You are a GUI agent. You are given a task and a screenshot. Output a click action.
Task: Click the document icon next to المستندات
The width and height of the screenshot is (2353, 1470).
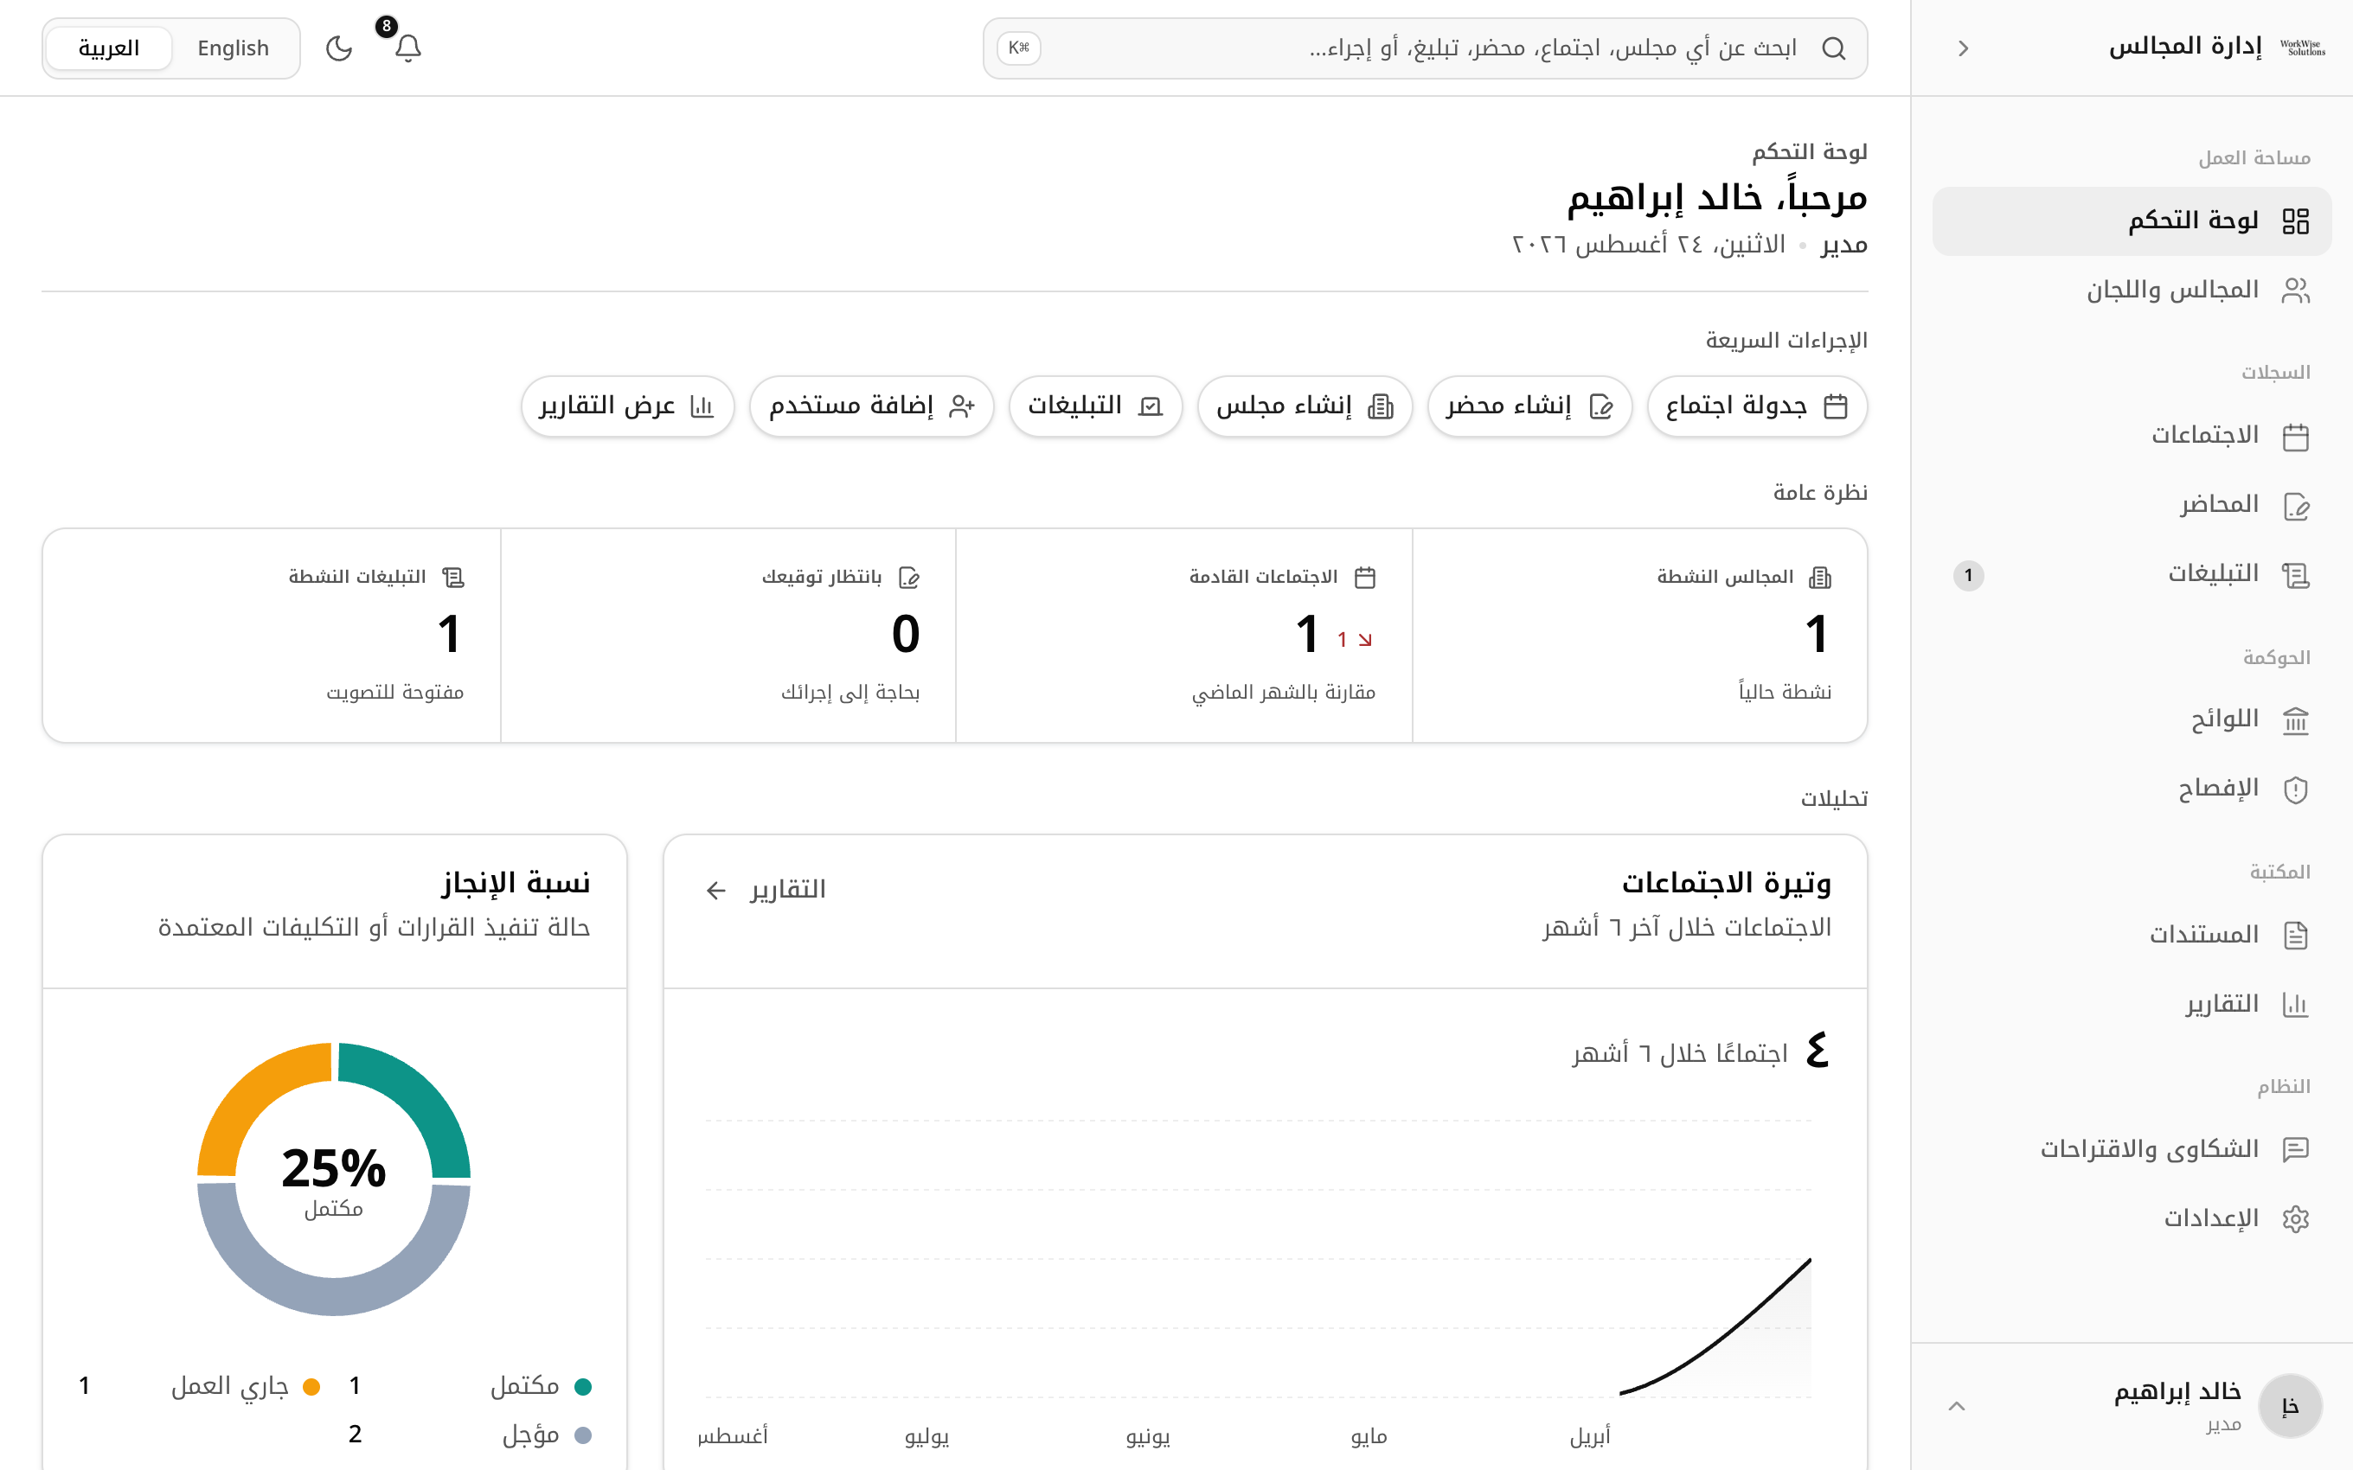click(2295, 936)
